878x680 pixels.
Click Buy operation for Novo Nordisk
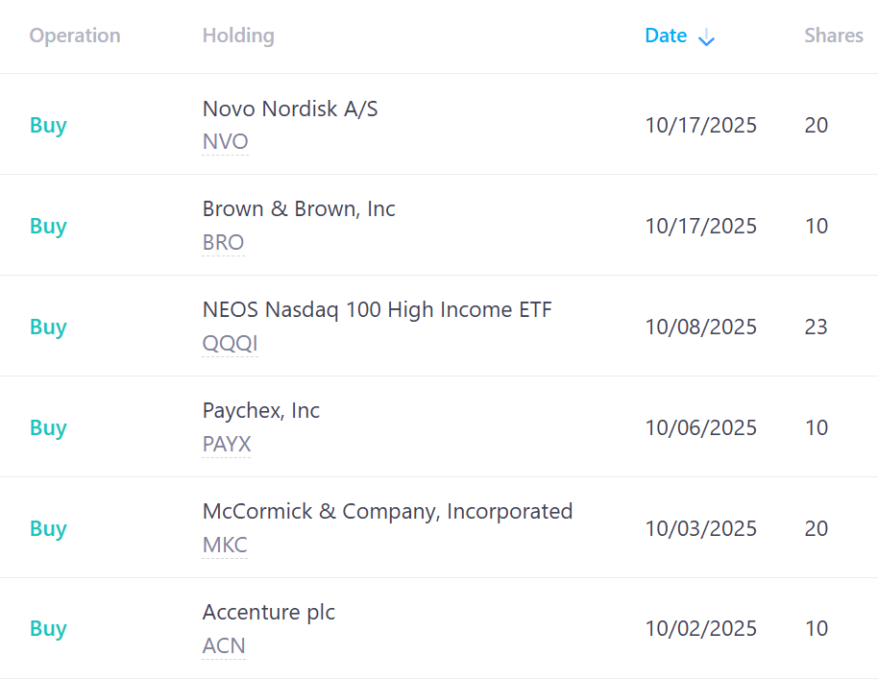pyautogui.click(x=48, y=126)
